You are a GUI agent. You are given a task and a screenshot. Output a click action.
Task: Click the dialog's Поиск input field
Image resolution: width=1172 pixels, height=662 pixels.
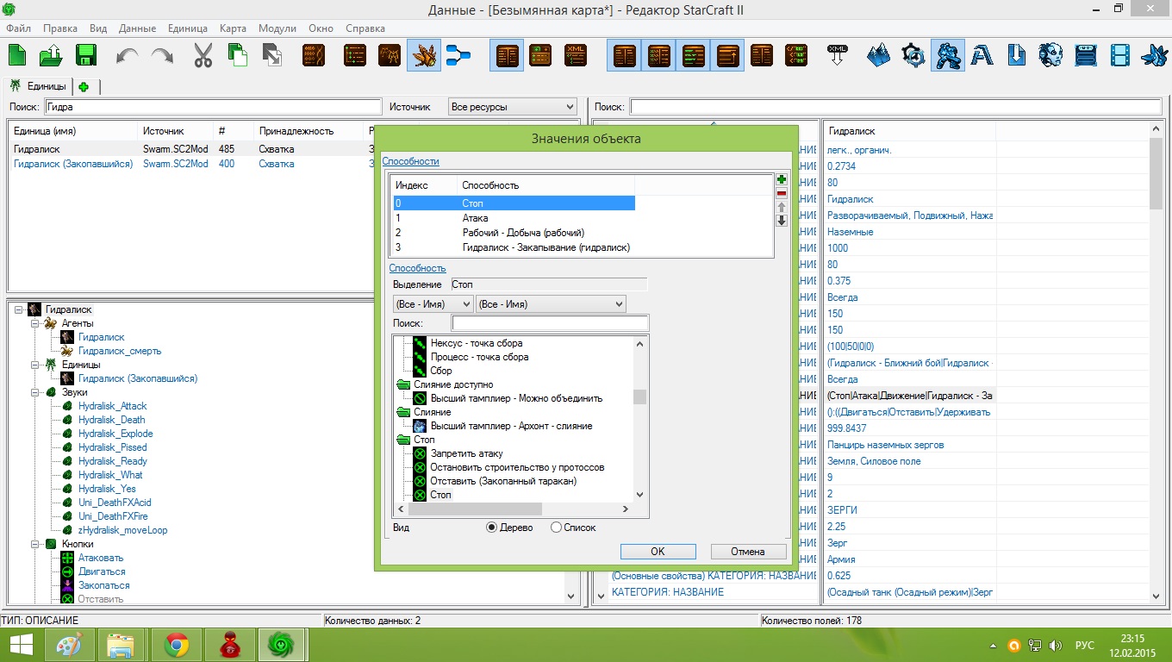550,323
